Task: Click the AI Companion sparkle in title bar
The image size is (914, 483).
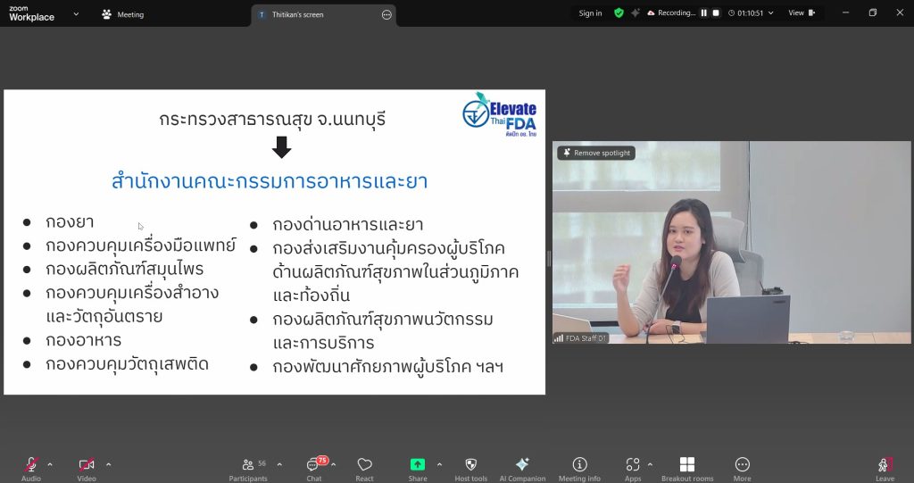Action: point(636,12)
